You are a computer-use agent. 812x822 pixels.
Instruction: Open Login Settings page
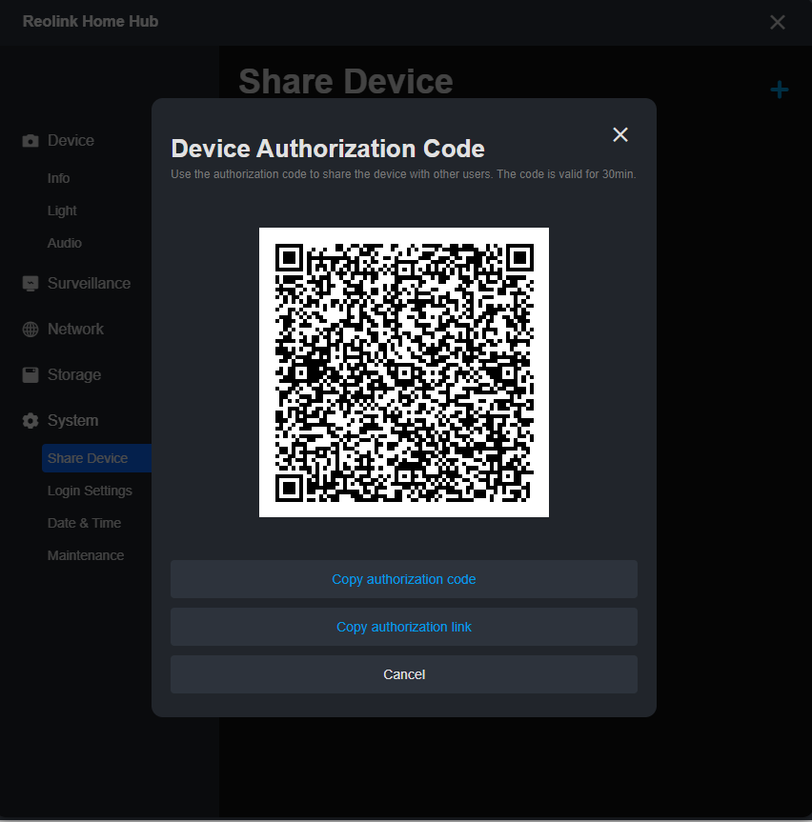coord(90,491)
